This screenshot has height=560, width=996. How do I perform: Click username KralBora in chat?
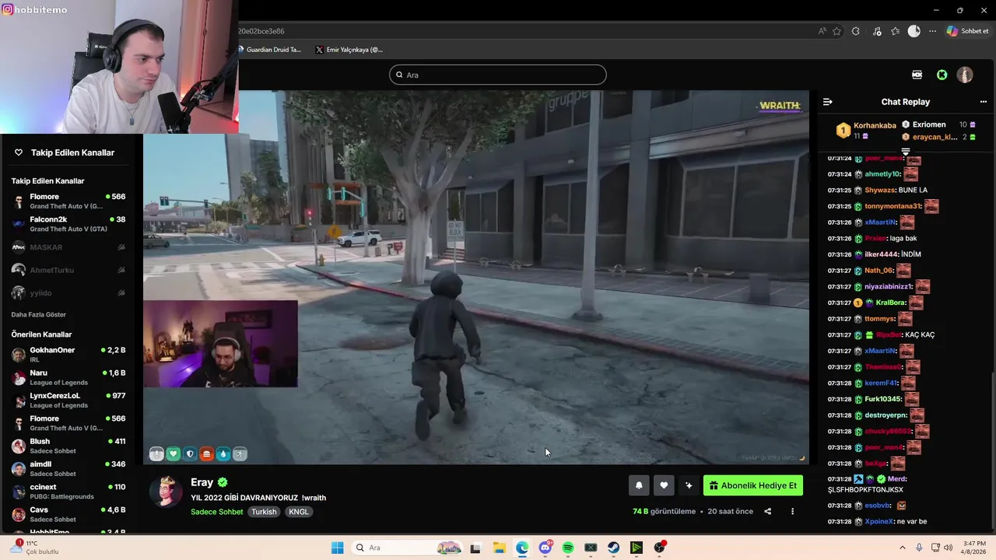(x=890, y=303)
